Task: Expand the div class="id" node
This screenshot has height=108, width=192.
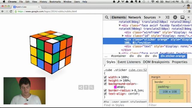Action: (123, 36)
